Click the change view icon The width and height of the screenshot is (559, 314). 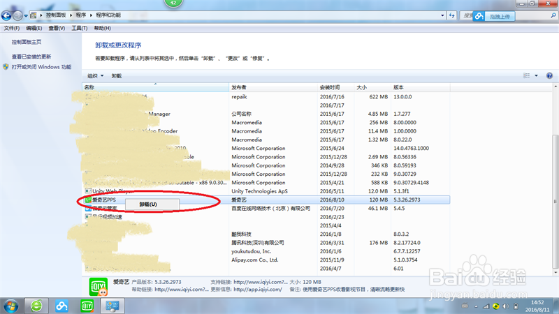(526, 75)
